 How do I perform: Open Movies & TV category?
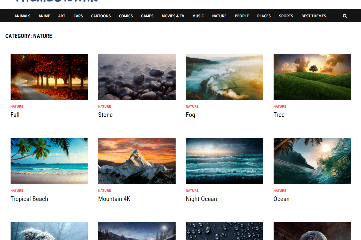click(173, 16)
